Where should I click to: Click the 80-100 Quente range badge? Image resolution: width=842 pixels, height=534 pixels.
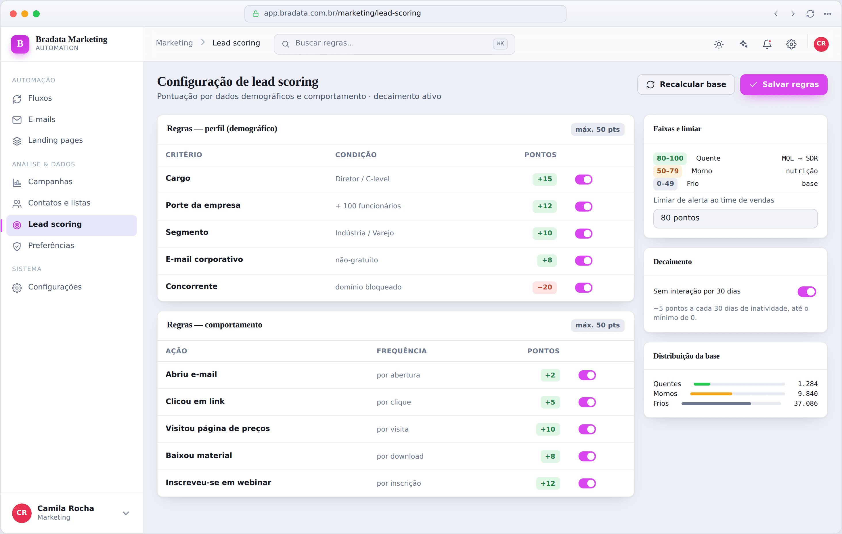tap(670, 158)
